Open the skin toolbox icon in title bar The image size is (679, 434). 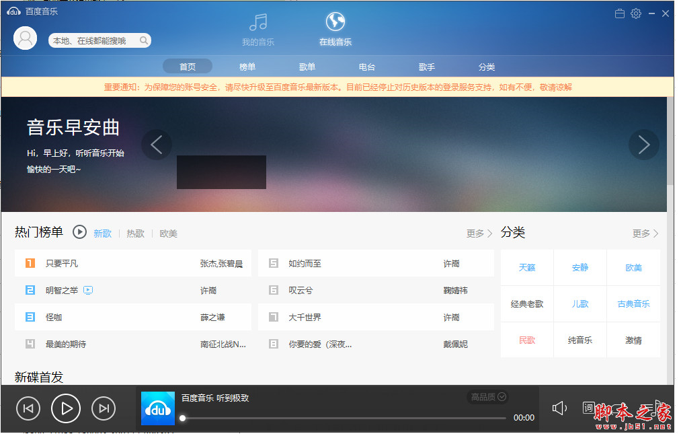pos(620,14)
